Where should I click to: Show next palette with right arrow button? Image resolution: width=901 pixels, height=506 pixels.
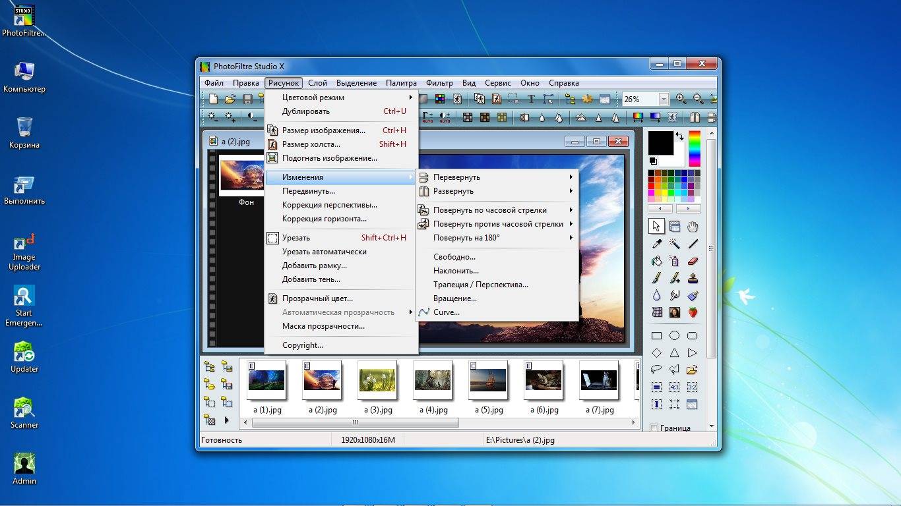coord(688,208)
